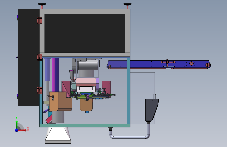Select the gray cylindrical motor at the top center
The height and width of the screenshot is (147, 227).
[x=88, y=65]
